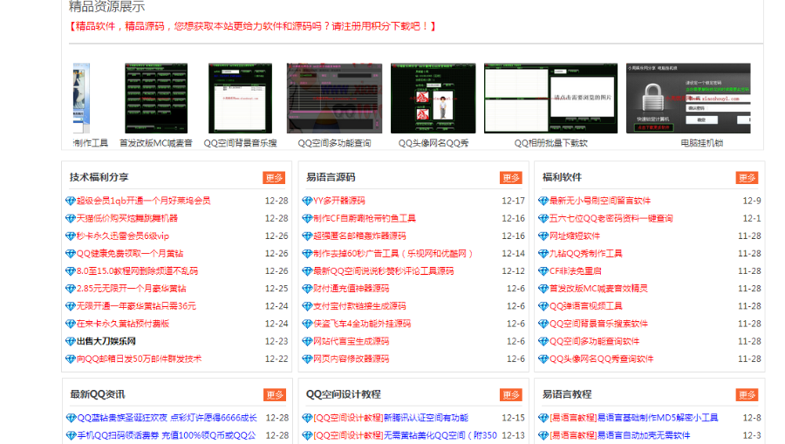
Task: Click diamond icon beside 秒卡永久迅雷会员6级vip
Action: coord(71,236)
